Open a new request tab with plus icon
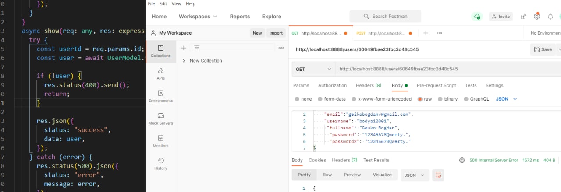 point(426,33)
